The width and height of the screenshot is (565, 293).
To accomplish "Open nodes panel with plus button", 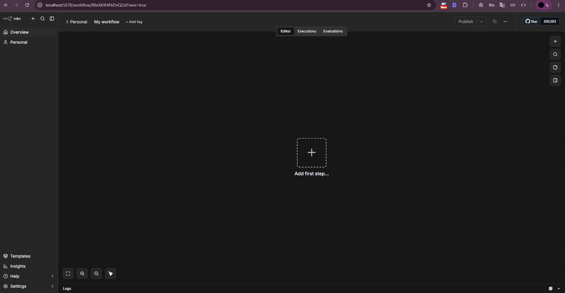I will pyautogui.click(x=555, y=41).
